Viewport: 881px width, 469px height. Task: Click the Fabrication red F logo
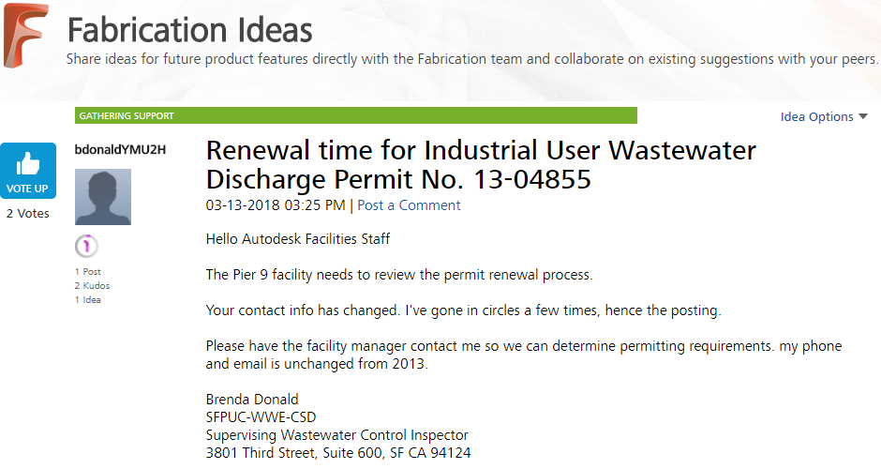point(26,36)
